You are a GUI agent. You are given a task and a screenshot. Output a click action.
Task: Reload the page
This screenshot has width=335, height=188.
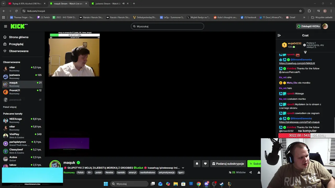click(x=16, y=11)
